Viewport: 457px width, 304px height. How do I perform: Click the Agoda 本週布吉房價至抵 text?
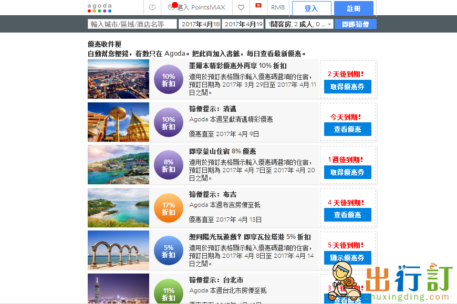[224, 205]
